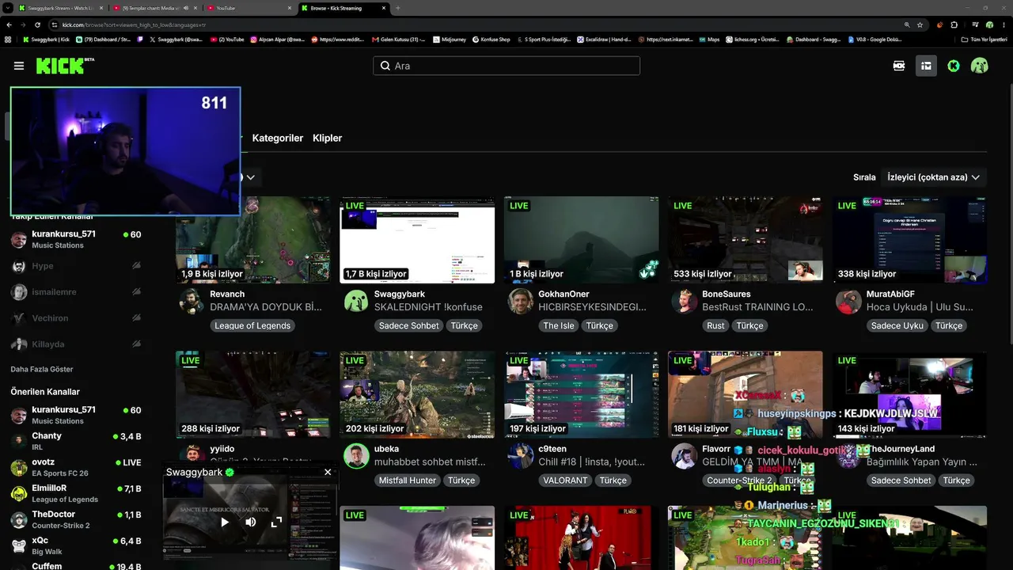This screenshot has height=570, width=1013.
Task: Click the Sadece Sohbet tag under Swaggybark
Action: 408,325
